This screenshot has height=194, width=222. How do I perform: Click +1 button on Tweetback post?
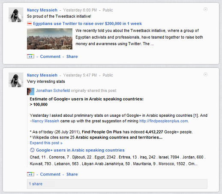coord(30,57)
